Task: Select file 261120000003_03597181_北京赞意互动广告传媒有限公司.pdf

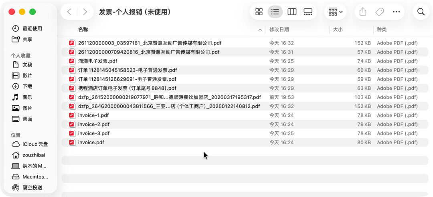Action: 245,43
